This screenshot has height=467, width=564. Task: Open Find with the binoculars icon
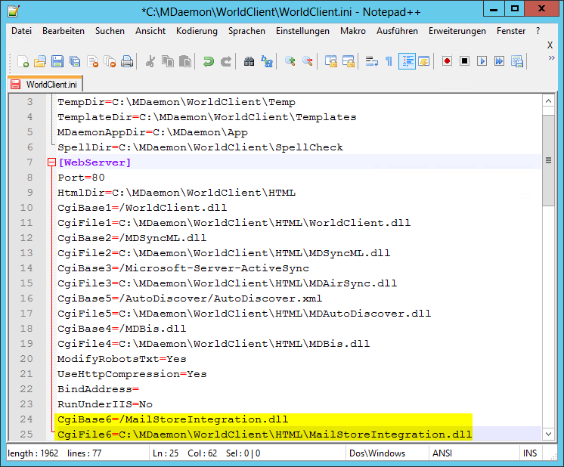pos(249,61)
